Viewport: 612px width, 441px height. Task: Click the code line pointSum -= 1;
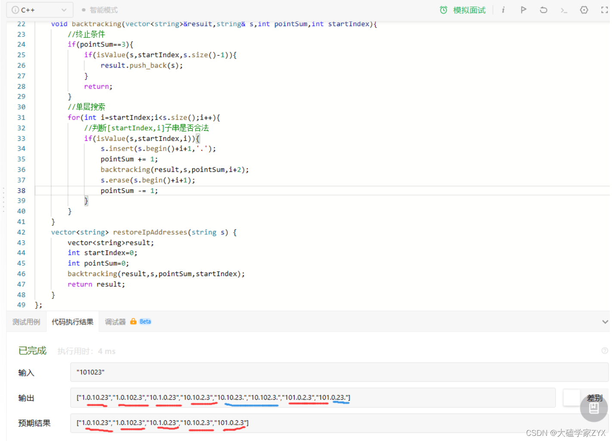tap(129, 190)
